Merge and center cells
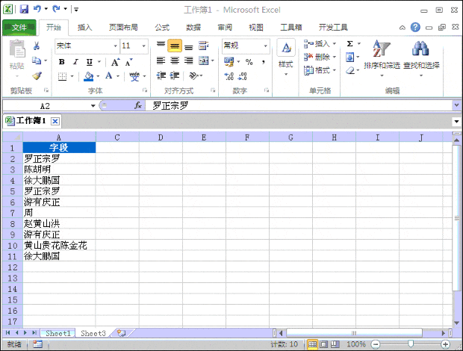This screenshot has height=351, width=463. (203, 60)
